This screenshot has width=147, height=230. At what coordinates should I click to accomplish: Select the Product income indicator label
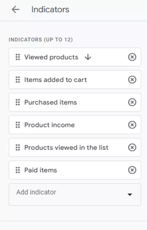(50, 125)
